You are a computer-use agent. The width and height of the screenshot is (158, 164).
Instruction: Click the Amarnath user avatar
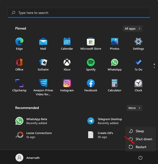coord(19,158)
